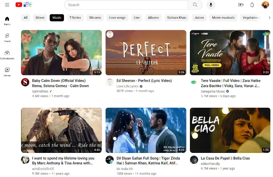Select the Vegetarian chip
The image size is (273, 177).
[250, 18]
